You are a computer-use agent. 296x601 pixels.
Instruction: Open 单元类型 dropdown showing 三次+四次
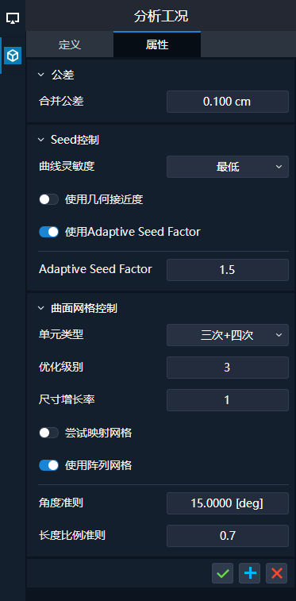coord(228,335)
